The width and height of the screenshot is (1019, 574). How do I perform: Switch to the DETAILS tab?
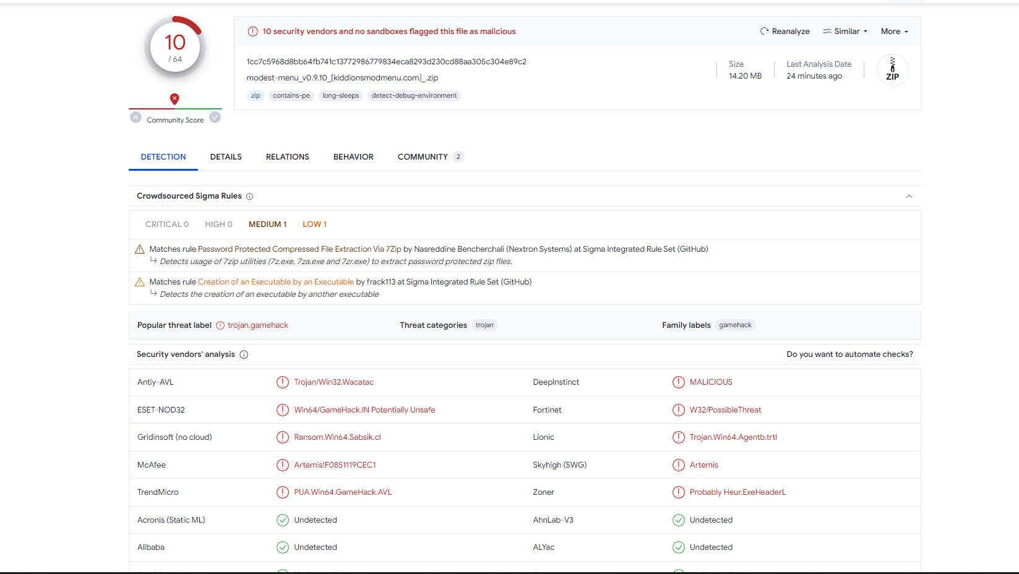[x=226, y=157]
